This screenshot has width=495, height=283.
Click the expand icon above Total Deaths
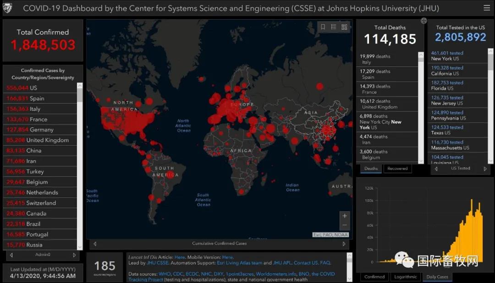click(x=424, y=21)
